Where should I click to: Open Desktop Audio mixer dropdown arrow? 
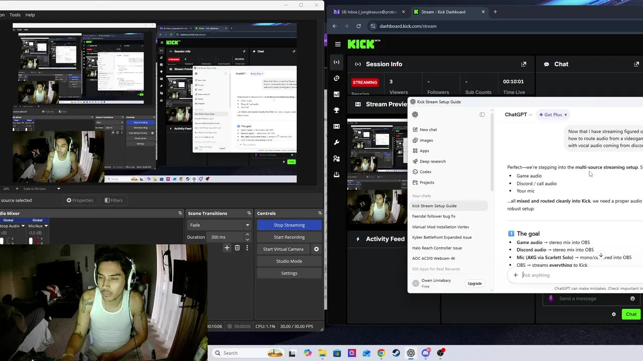[x=23, y=226]
